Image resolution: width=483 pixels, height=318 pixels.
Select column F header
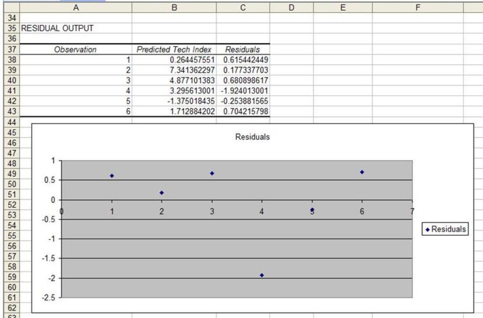point(418,7)
